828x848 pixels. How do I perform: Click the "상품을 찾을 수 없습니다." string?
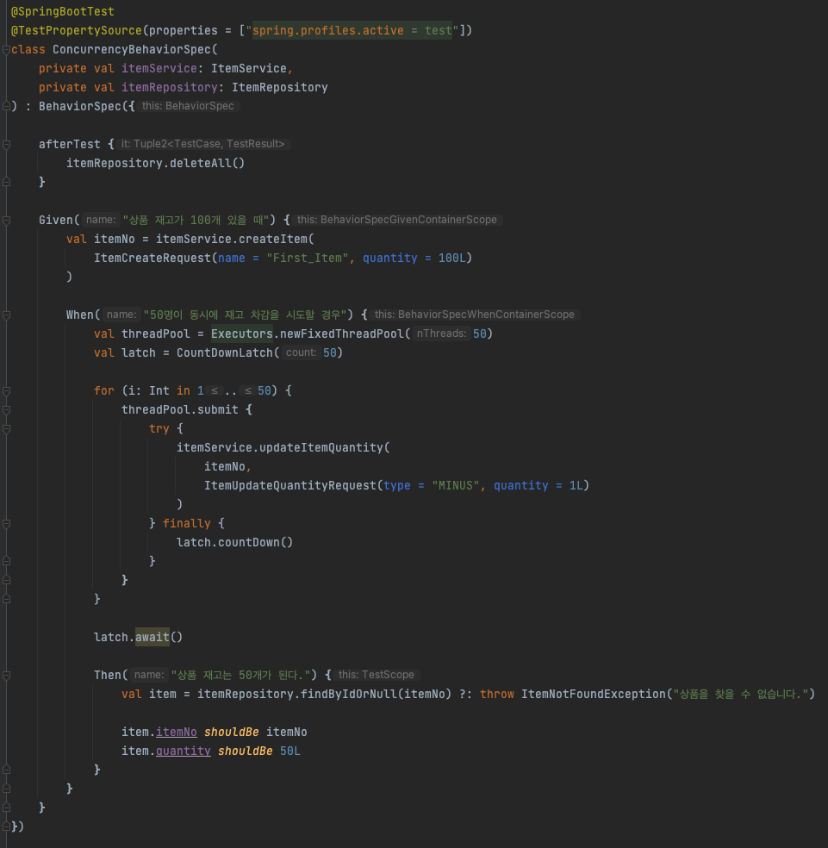coord(740,694)
